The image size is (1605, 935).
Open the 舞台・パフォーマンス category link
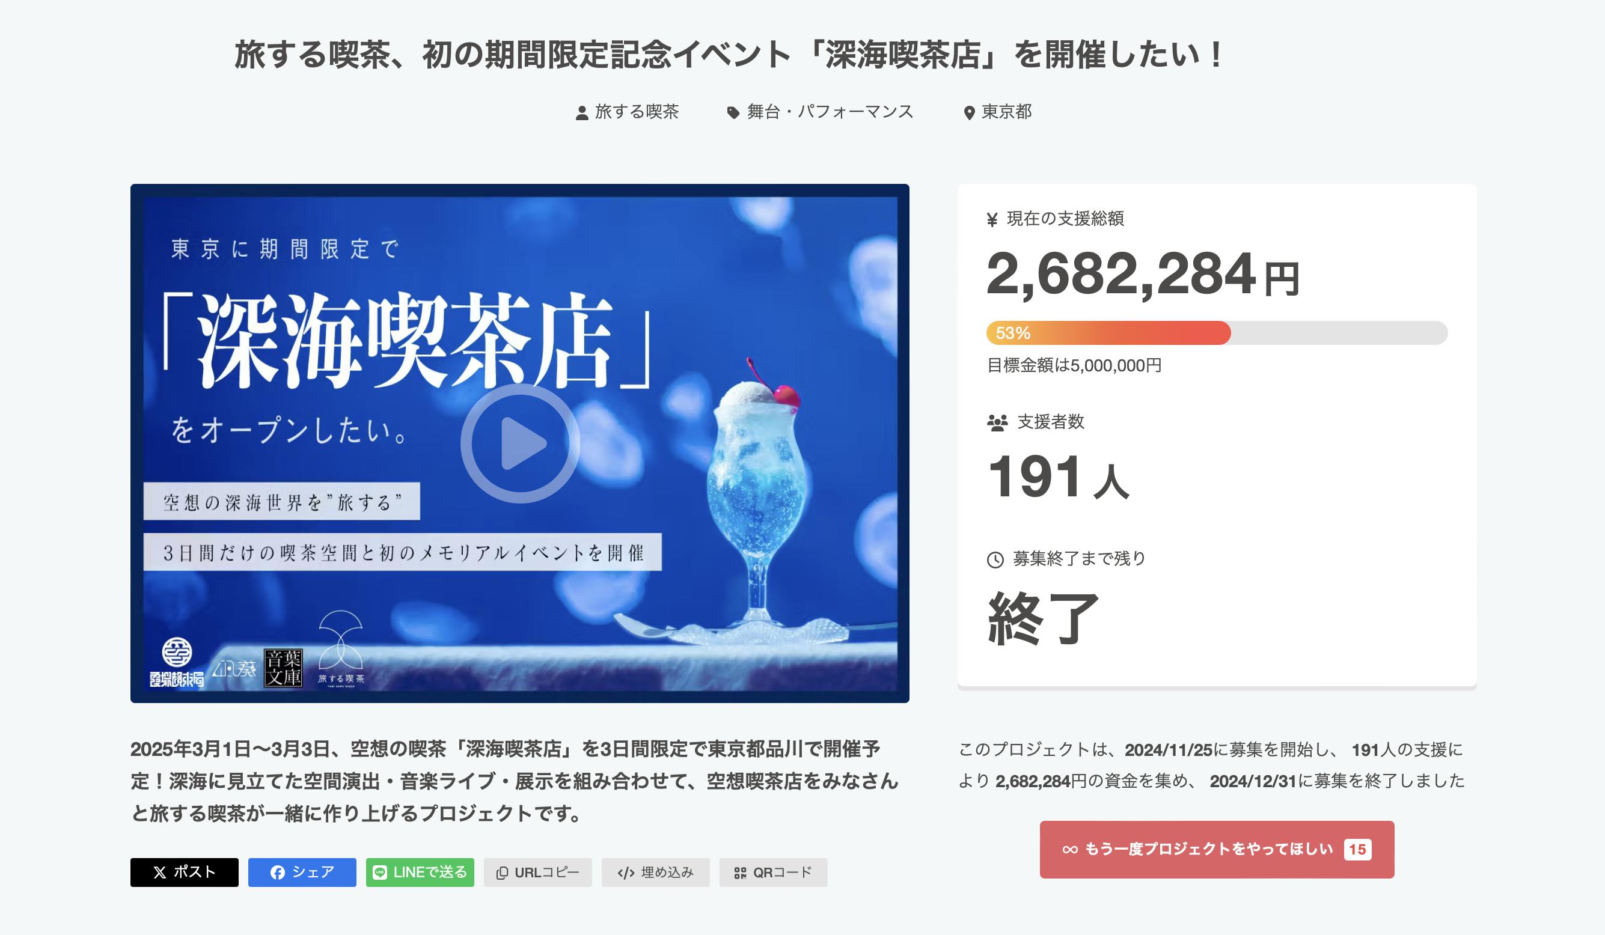830,112
